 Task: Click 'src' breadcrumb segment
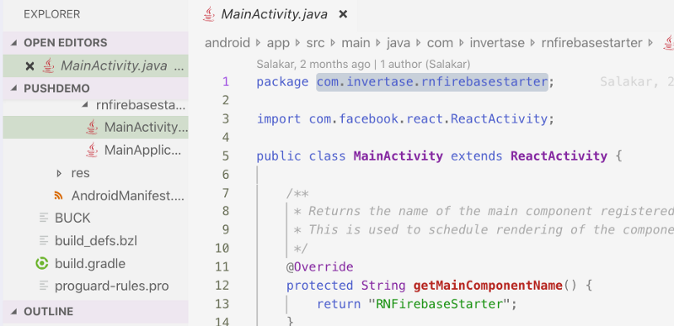pyautogui.click(x=315, y=43)
